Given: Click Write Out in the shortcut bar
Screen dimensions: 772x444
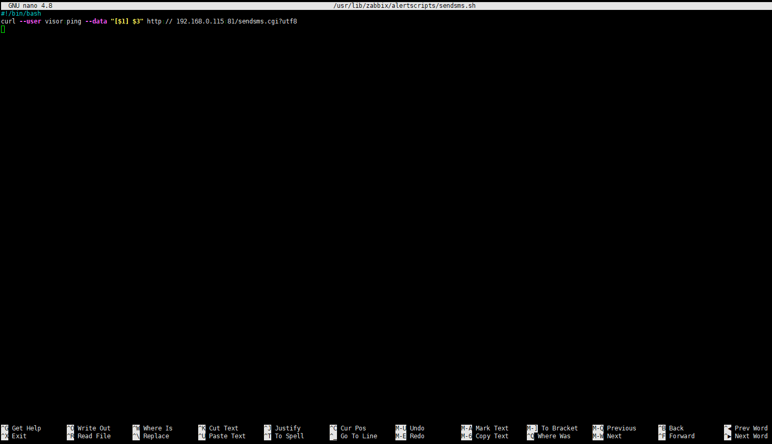Looking at the screenshot, I should (x=94, y=428).
